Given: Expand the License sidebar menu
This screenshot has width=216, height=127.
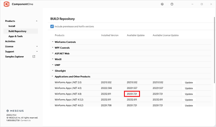Looking at the screenshot, I should point(37,46).
